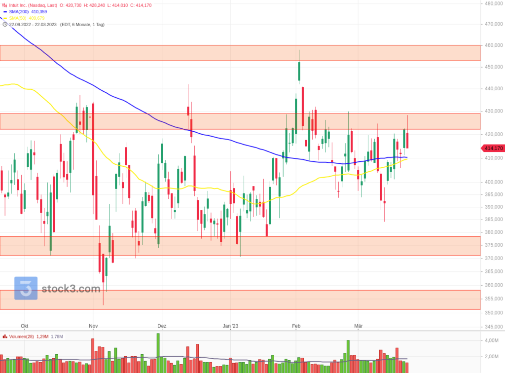Click the low value L: 414,010
Viewport: 505px width, 373px height.
click(x=117, y=5)
